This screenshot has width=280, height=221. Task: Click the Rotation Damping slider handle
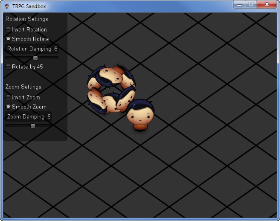click(x=35, y=58)
